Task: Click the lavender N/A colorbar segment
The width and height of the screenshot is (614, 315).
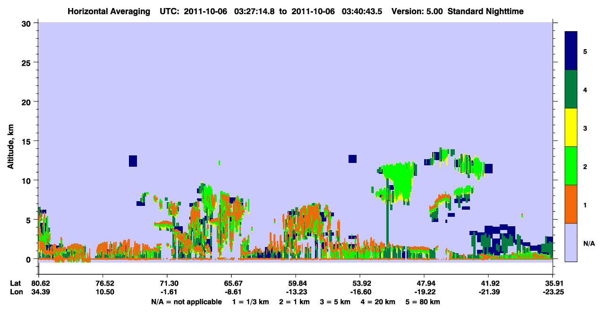Action: (571, 242)
